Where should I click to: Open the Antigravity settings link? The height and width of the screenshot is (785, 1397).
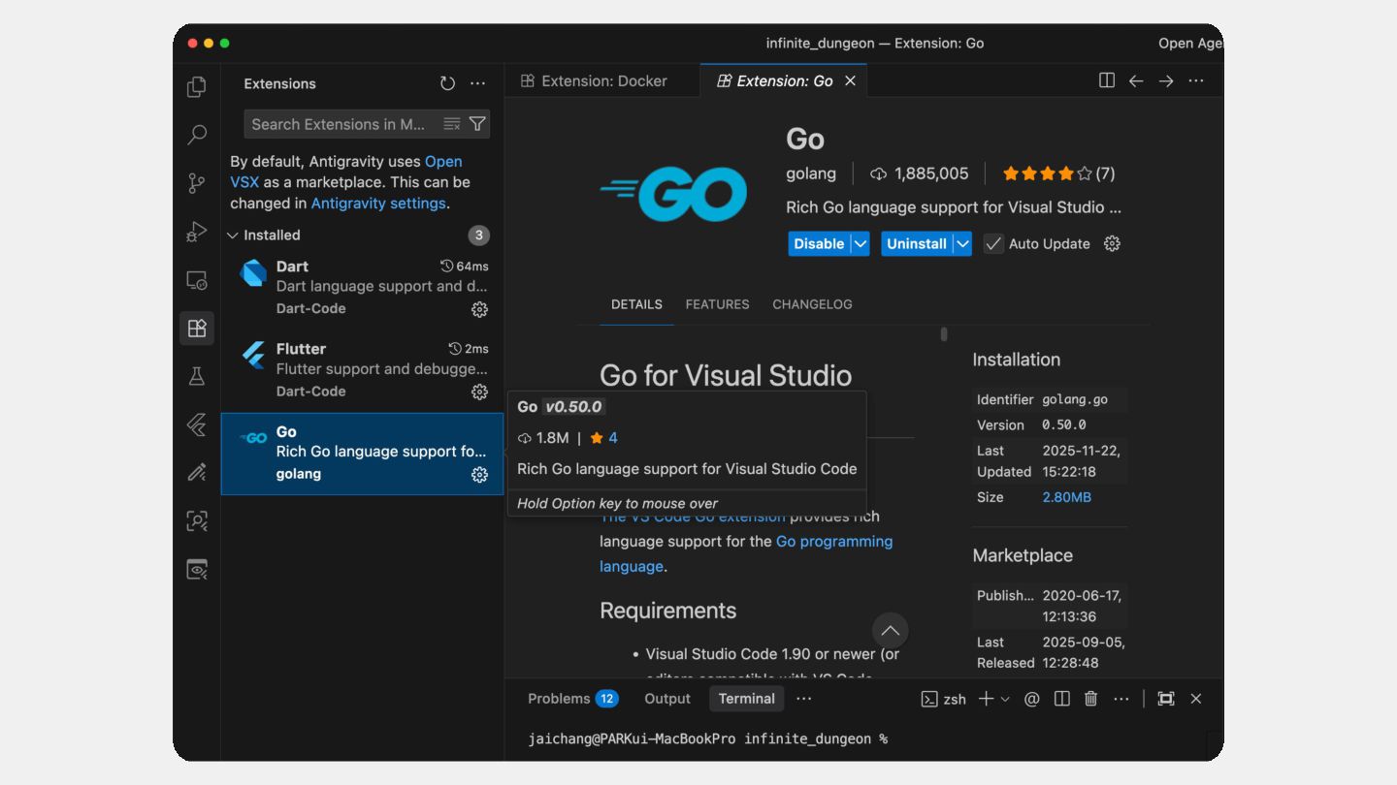(377, 204)
